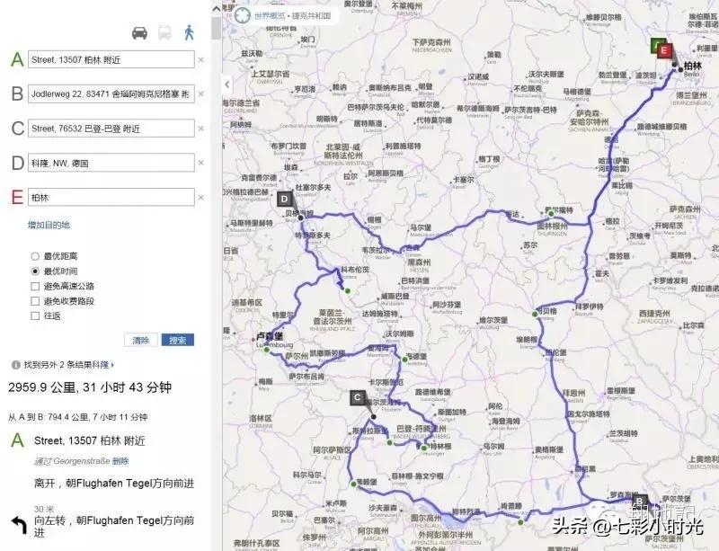Remove waypoint E with its X icon
The image size is (719, 551).
coord(200,198)
